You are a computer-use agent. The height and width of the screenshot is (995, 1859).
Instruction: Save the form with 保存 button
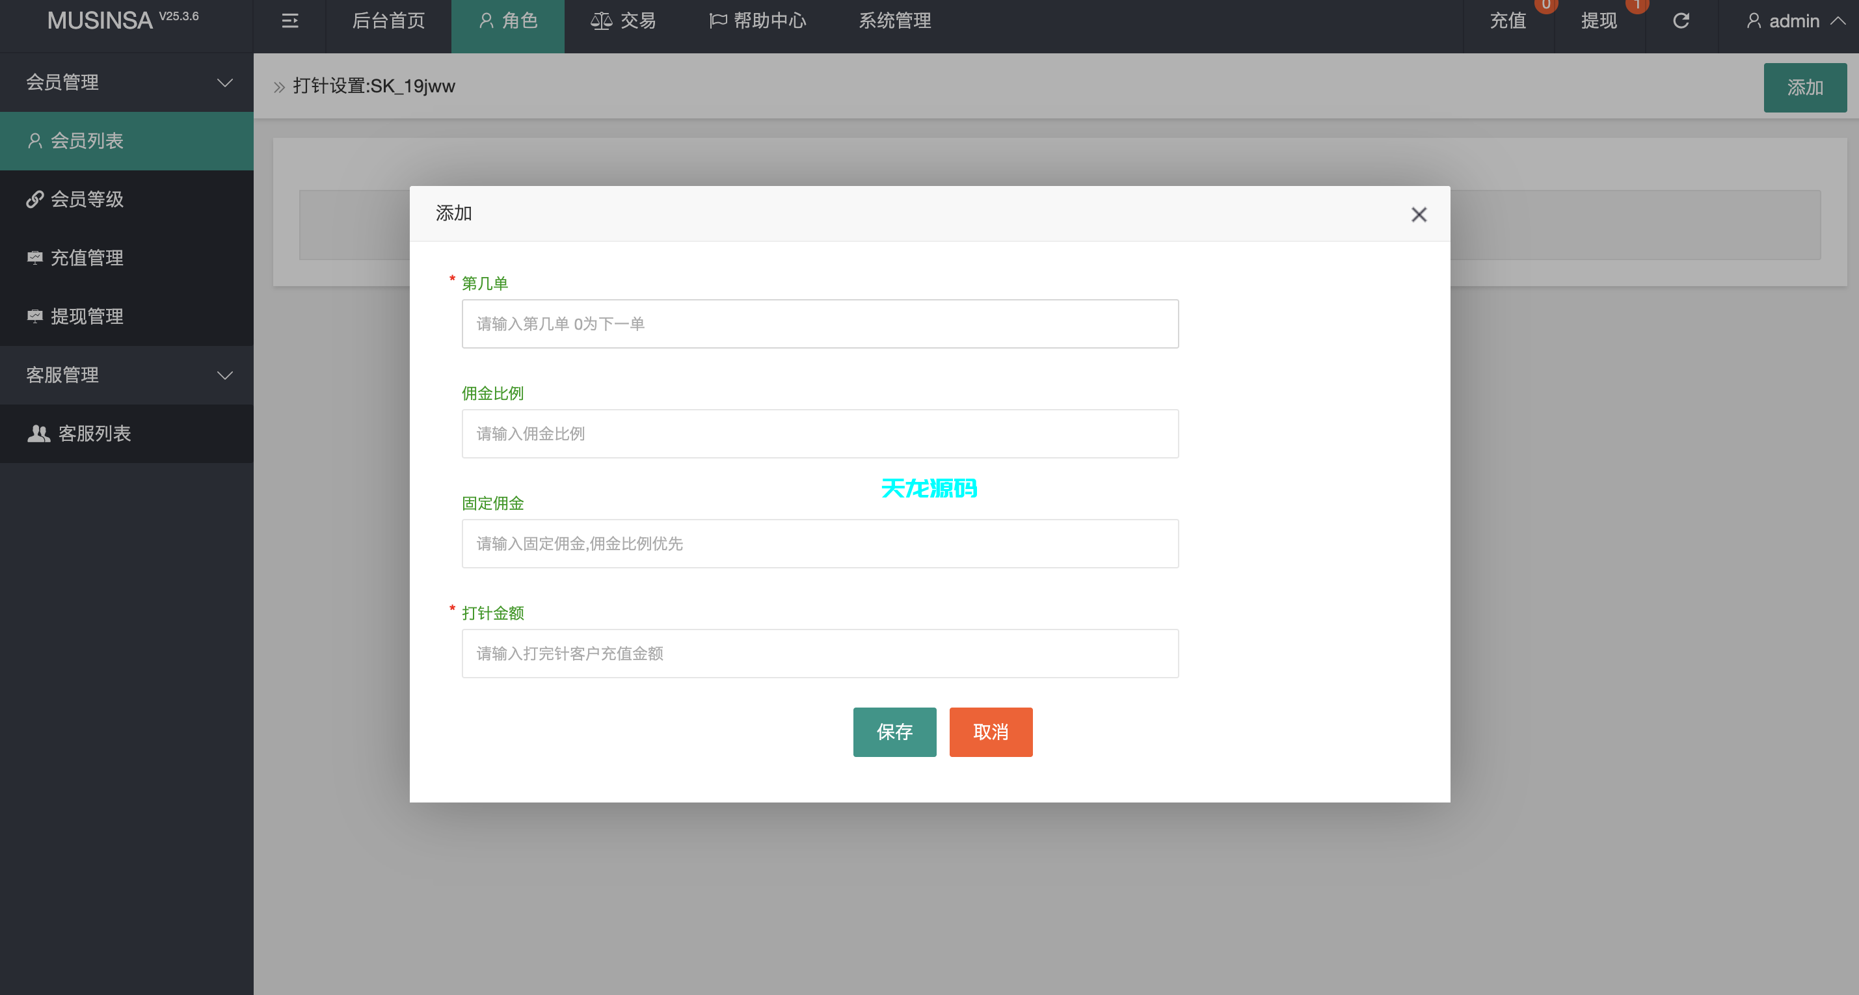pyautogui.click(x=894, y=732)
